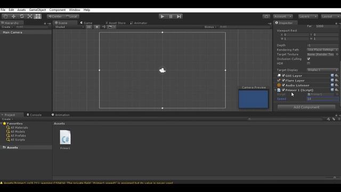
Task: Open the Layers dropdown
Action: (308, 17)
